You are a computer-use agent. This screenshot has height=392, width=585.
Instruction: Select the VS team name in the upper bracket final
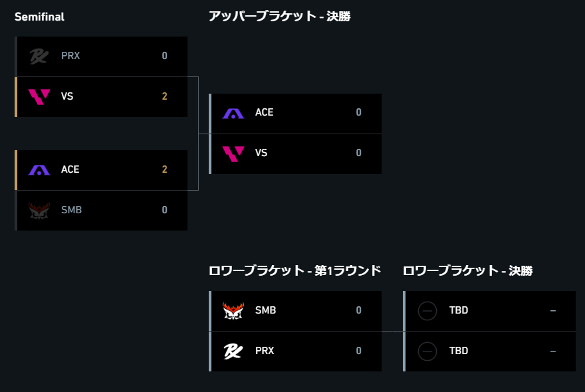click(261, 153)
